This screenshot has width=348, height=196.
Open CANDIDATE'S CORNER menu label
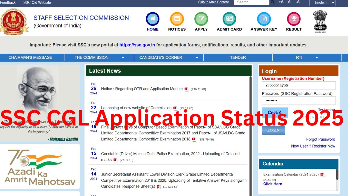[161, 57]
